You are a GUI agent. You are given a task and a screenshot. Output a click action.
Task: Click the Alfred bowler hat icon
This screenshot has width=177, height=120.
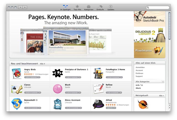[x=98, y=104]
